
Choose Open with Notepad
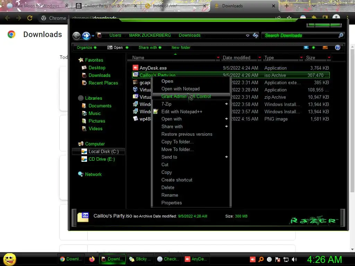pos(180,89)
